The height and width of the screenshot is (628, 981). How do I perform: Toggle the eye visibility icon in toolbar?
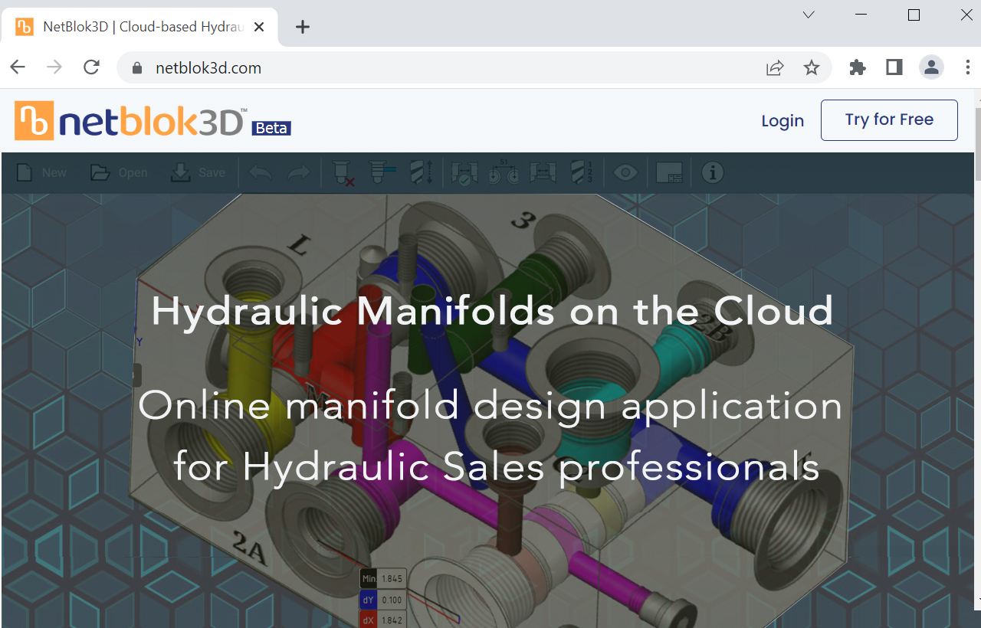[x=625, y=173]
